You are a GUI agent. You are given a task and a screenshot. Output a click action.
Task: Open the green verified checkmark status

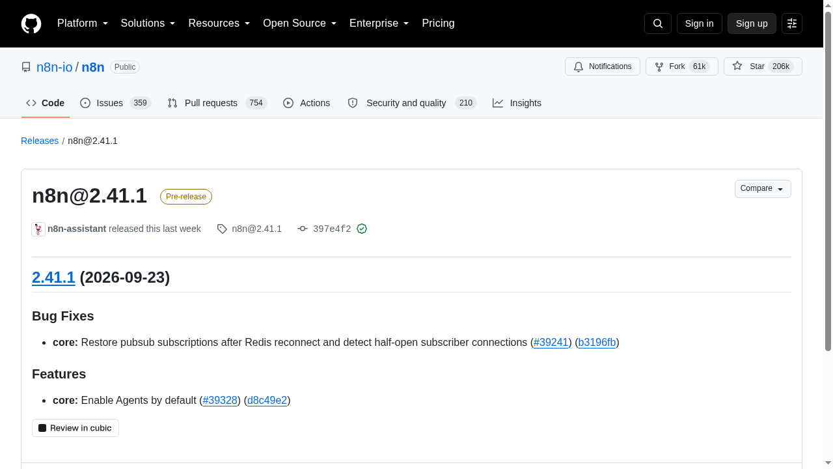tap(362, 229)
